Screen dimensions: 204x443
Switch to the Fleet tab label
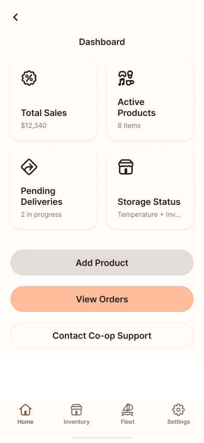coord(128,422)
